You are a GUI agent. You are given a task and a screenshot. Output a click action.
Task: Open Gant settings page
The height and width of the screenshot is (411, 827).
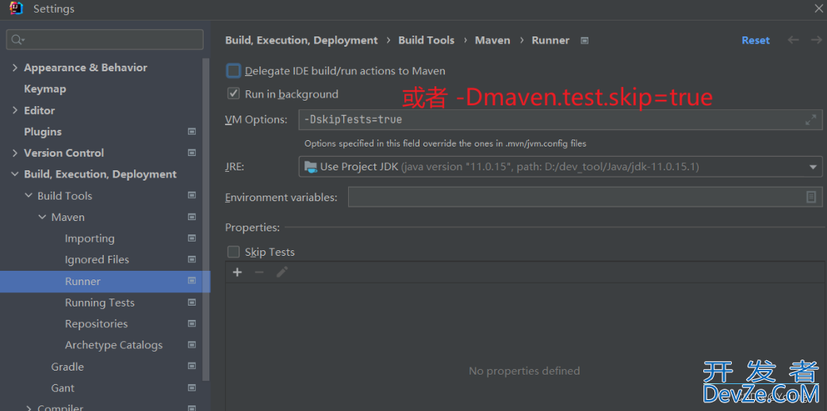[63, 388]
